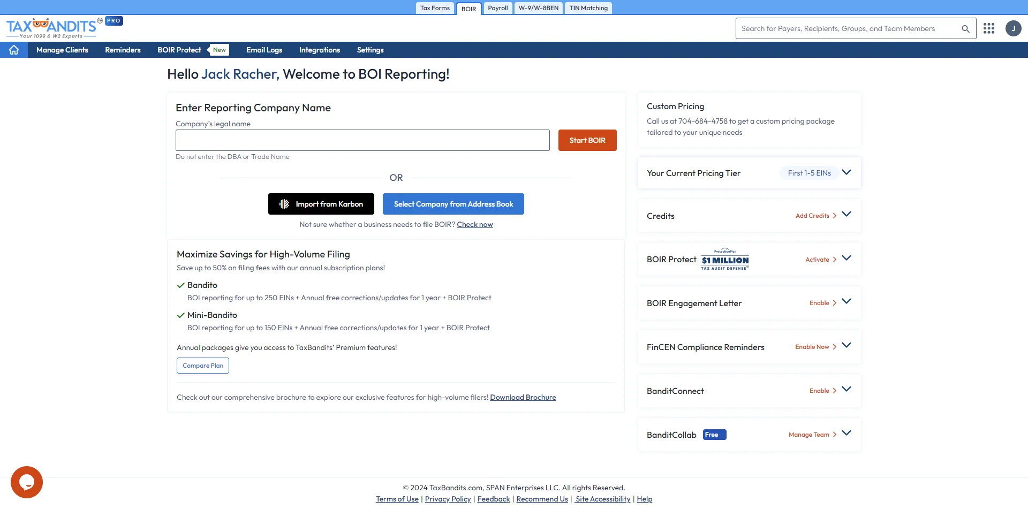The height and width of the screenshot is (509, 1028).
Task: Open Settings in navigation bar
Action: click(x=371, y=50)
